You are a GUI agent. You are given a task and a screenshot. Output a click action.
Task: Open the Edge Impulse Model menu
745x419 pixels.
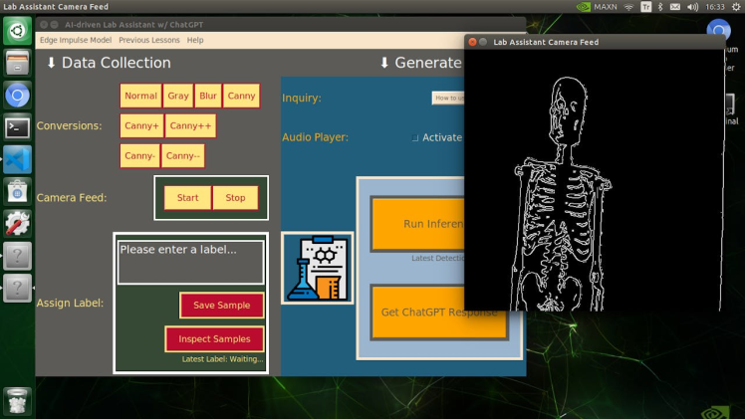(x=76, y=40)
